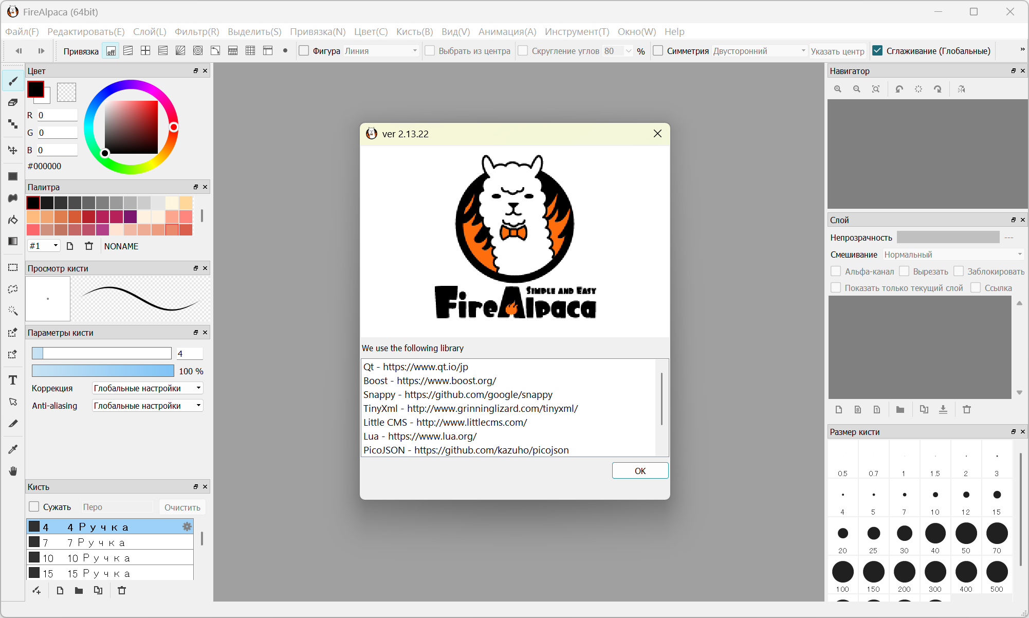Select the Eyedropper tool

point(13,449)
